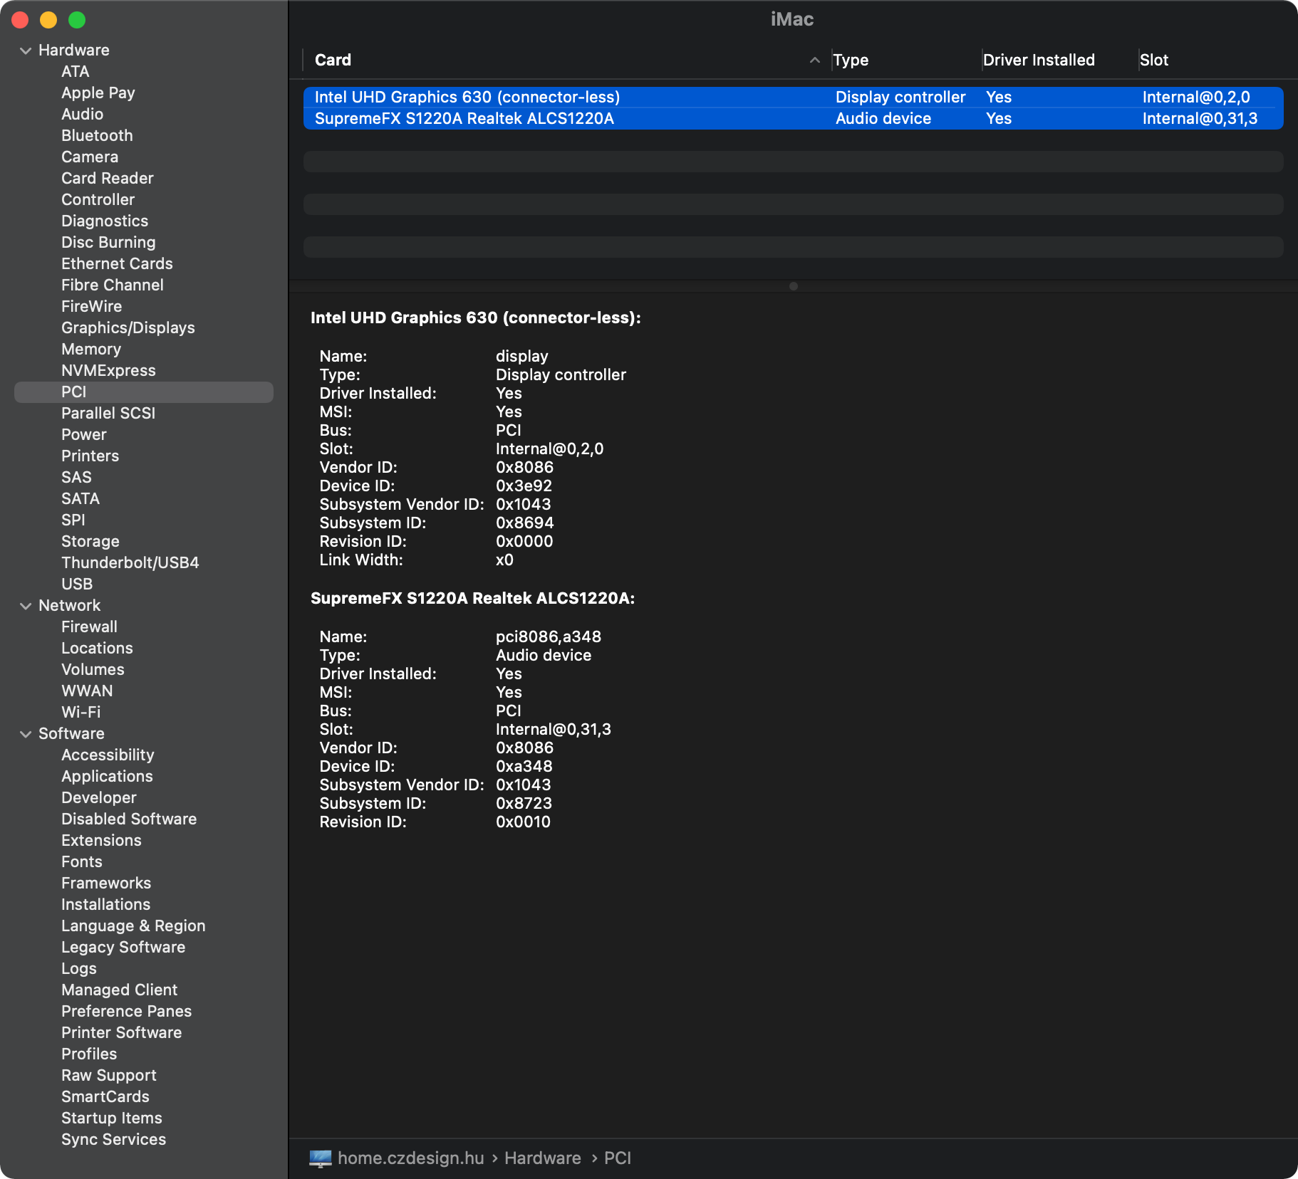The height and width of the screenshot is (1179, 1298).
Task: Open SPI in the sidebar
Action: click(x=73, y=520)
